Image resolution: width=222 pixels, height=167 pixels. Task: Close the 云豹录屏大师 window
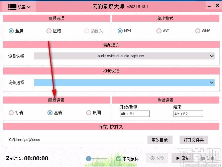tap(217, 5)
